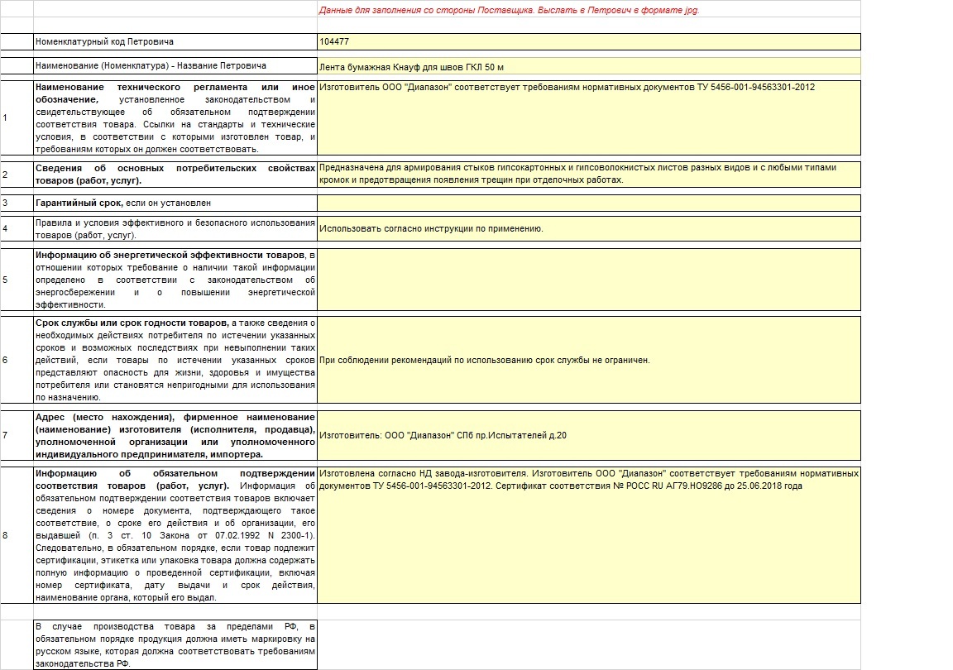
Task: Click the product name cell 'Лента бумажная Кнауф'
Action: 588,66
